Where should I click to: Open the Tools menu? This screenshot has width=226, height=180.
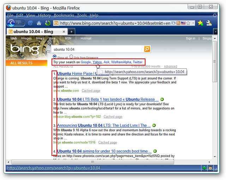pyautogui.click(x=82, y=16)
